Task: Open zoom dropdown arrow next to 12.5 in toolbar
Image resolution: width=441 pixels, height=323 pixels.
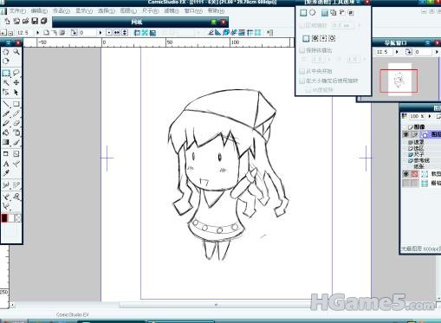Action: click(x=37, y=33)
